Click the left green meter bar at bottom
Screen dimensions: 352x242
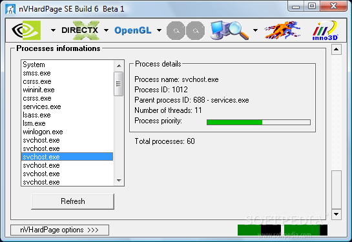click(x=259, y=230)
